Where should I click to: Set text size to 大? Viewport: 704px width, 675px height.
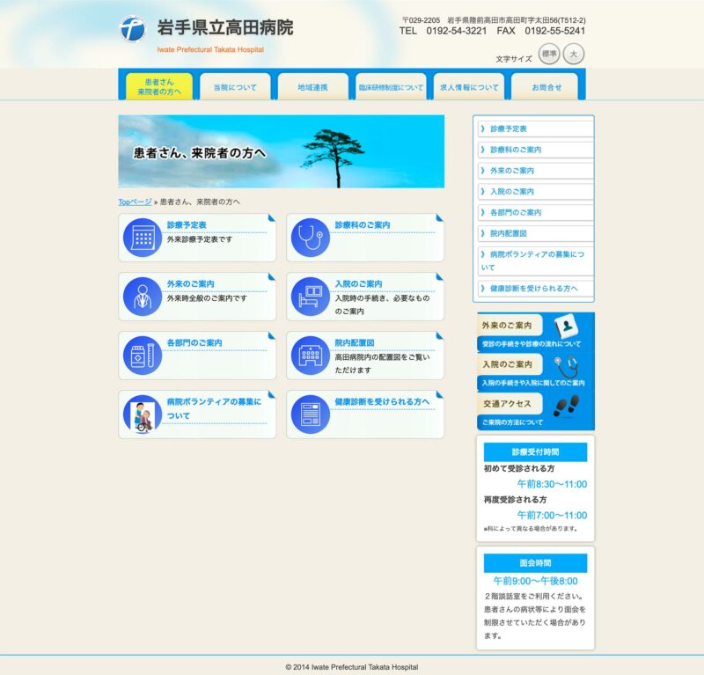[574, 54]
